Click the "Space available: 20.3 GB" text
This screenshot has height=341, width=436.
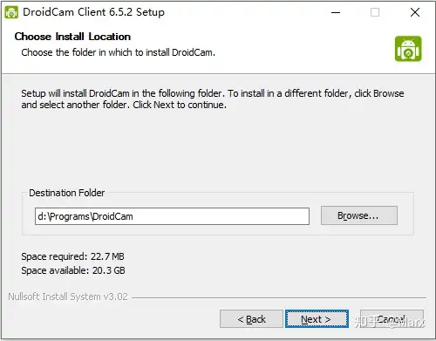pos(73,270)
